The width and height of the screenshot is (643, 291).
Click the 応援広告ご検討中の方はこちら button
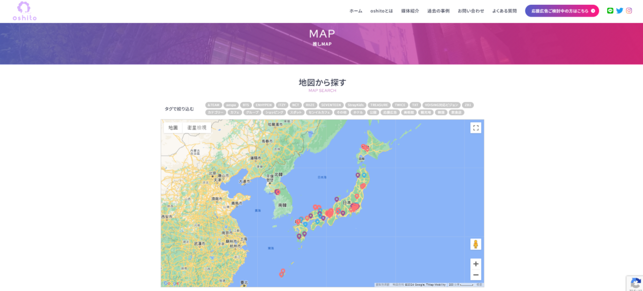[x=562, y=11]
